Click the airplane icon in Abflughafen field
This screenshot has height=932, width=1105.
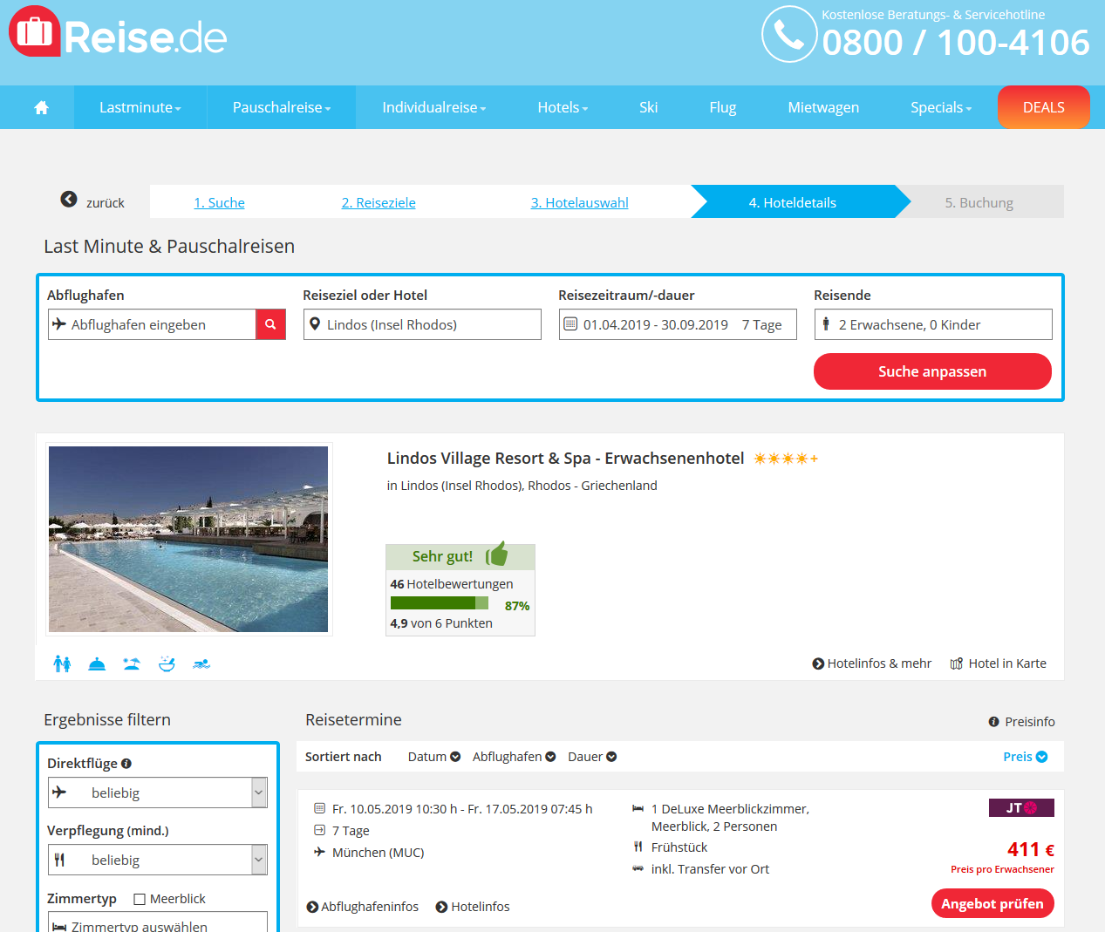pyautogui.click(x=59, y=324)
